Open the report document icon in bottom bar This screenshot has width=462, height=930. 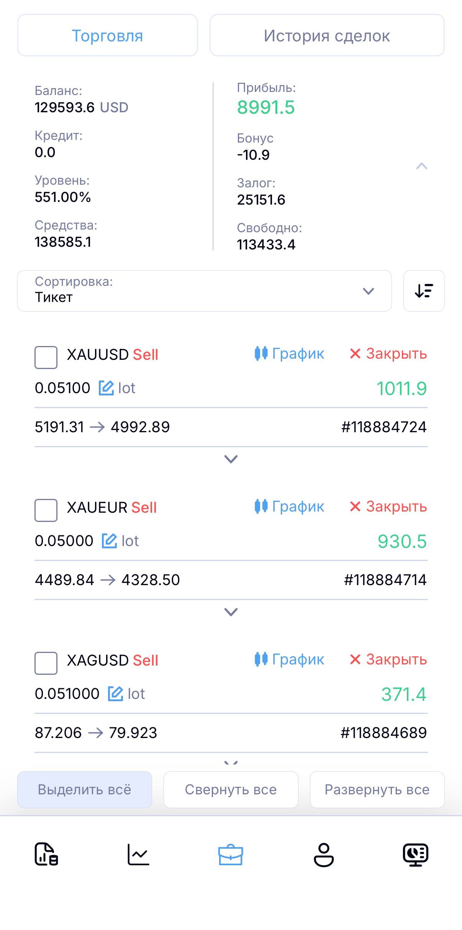pyautogui.click(x=46, y=855)
